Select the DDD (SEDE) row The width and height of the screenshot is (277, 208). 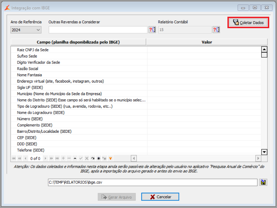click(x=136, y=144)
